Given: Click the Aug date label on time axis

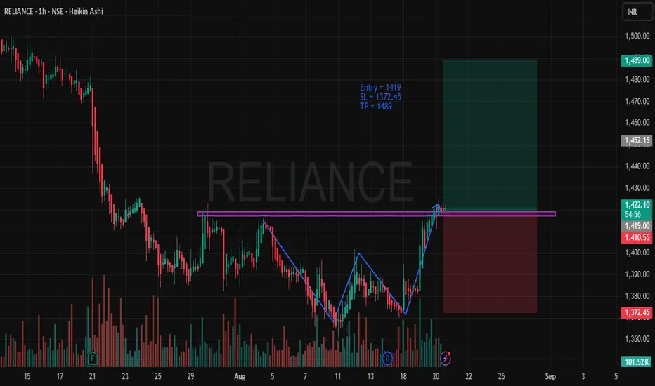Looking at the screenshot, I should coord(240,376).
